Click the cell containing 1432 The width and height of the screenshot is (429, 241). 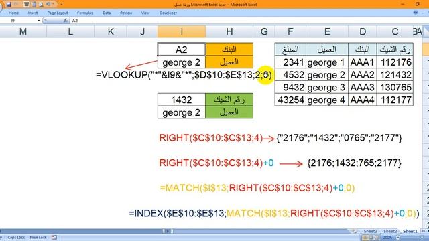[x=182, y=100]
